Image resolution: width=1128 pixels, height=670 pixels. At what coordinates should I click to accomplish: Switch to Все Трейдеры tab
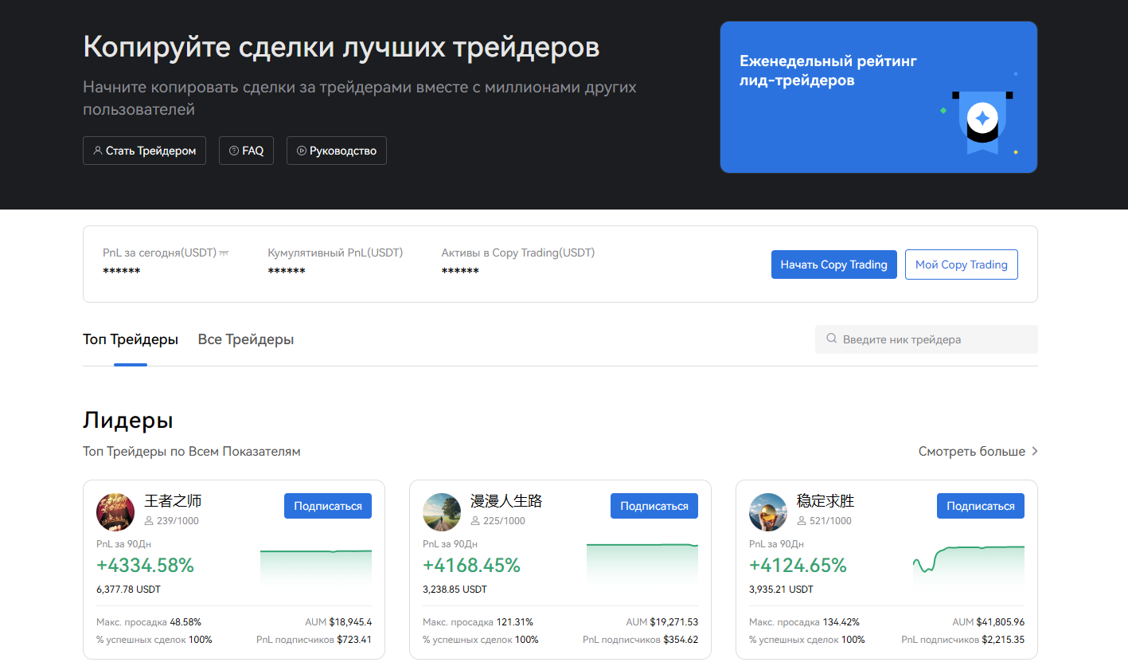(245, 339)
